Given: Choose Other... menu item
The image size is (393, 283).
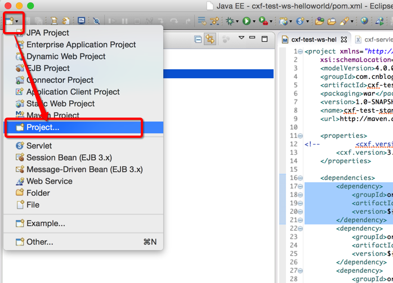Looking at the screenshot, I should 83,242.
